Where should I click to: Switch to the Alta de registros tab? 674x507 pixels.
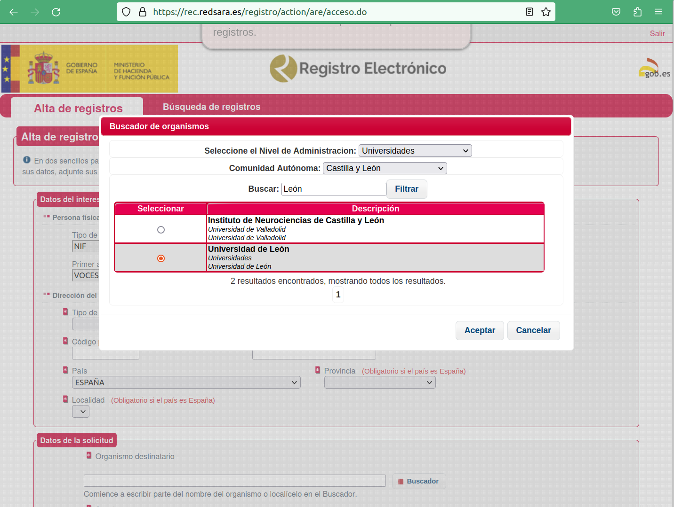78,108
